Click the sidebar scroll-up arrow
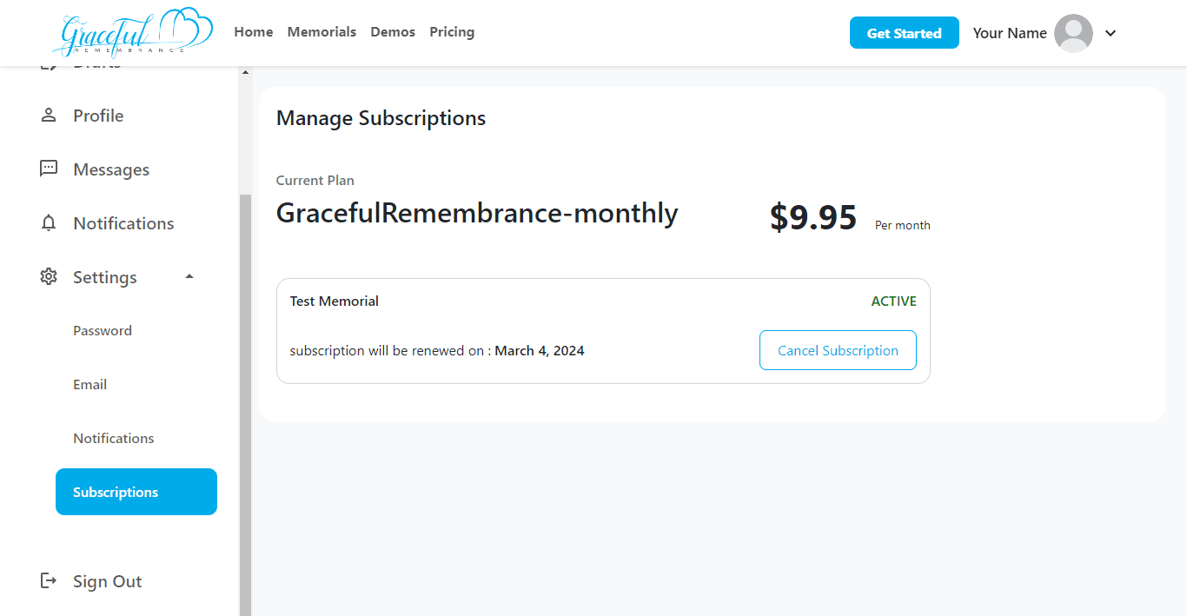This screenshot has height=616, width=1187. point(245,72)
